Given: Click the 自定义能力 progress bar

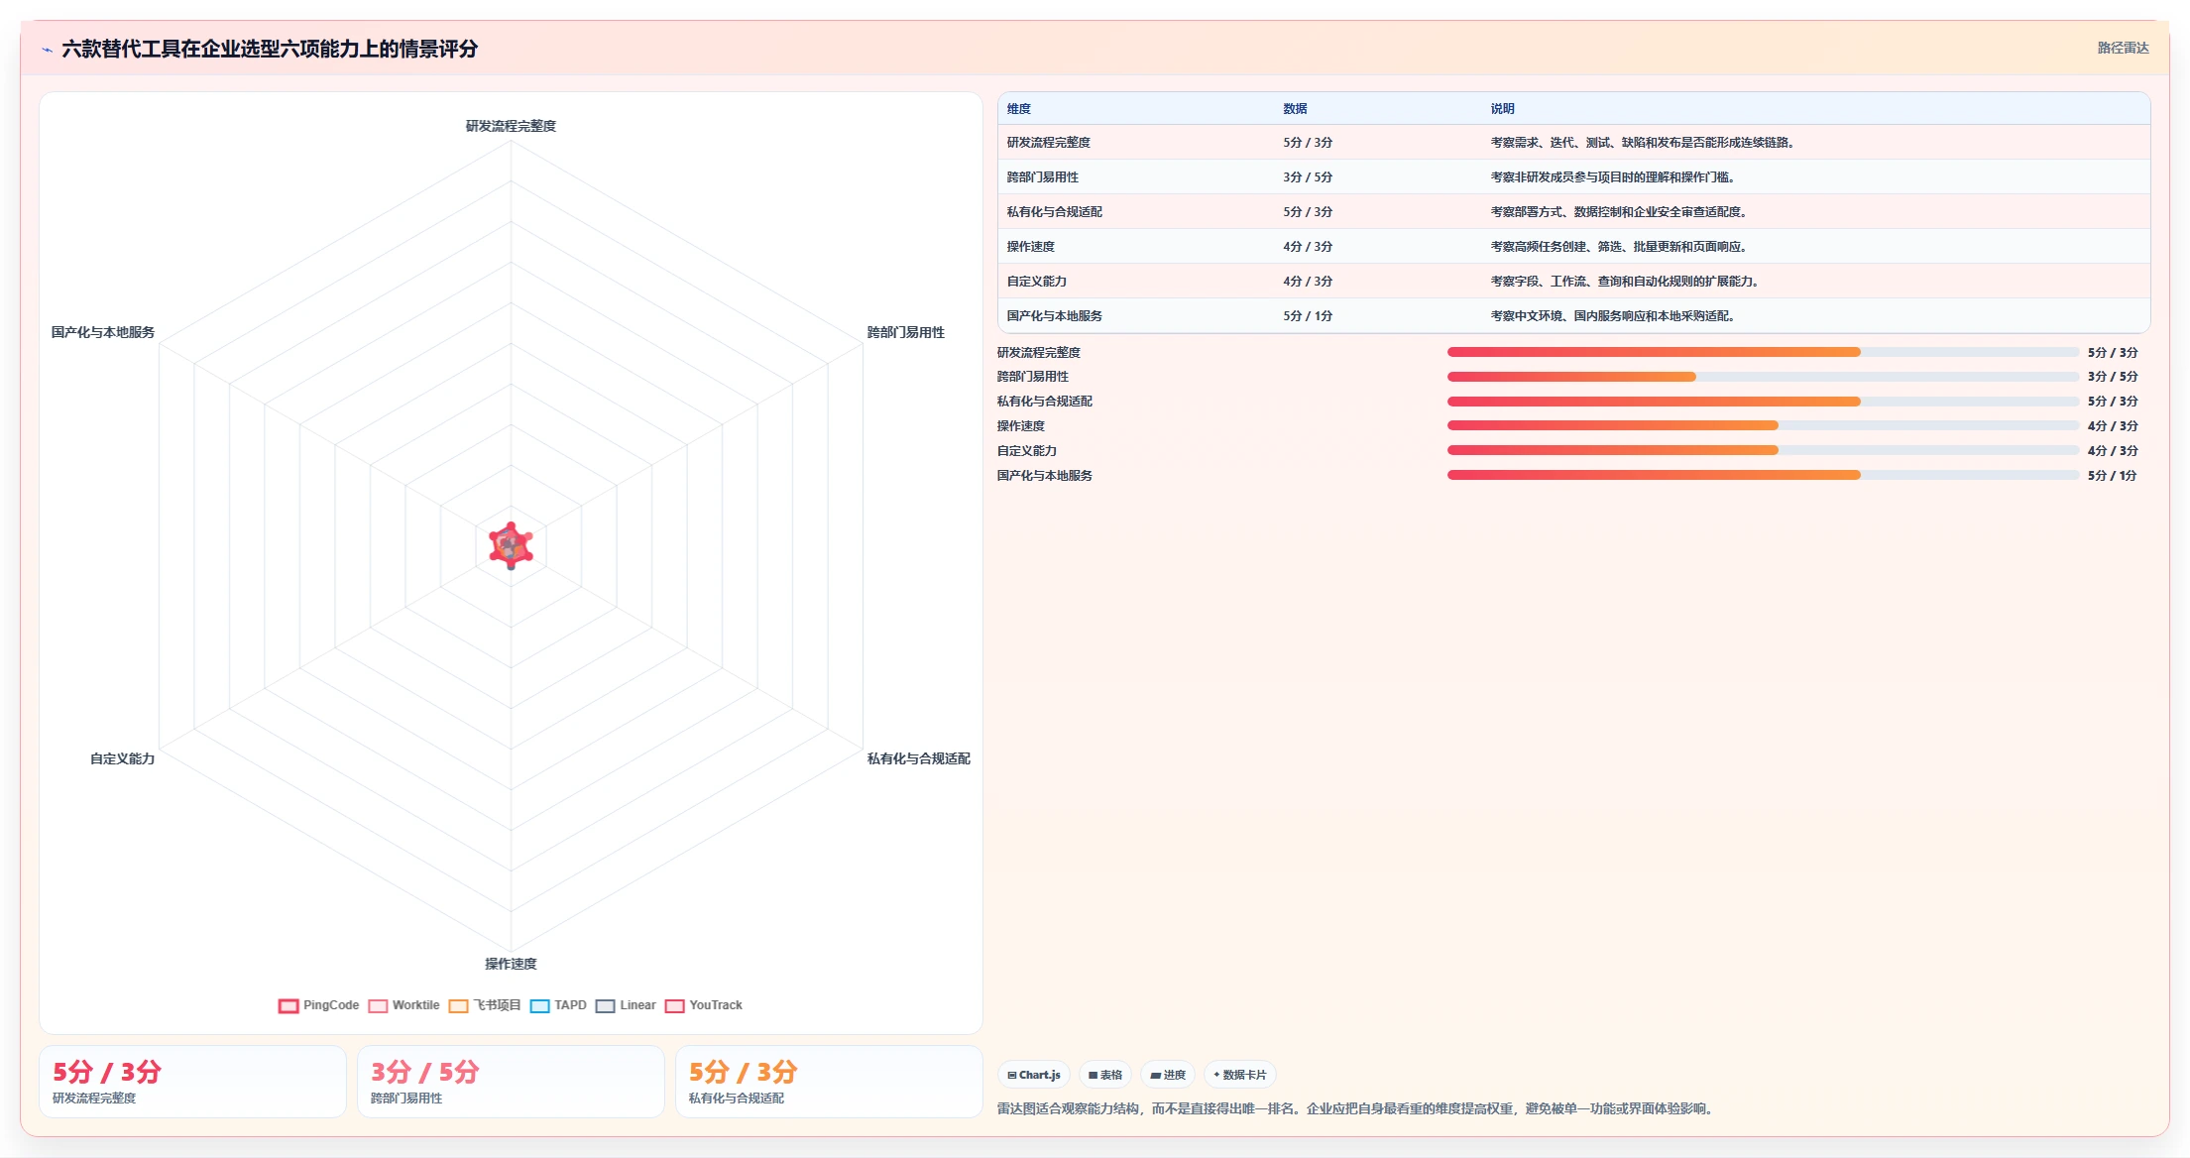Looking at the screenshot, I should (1763, 450).
